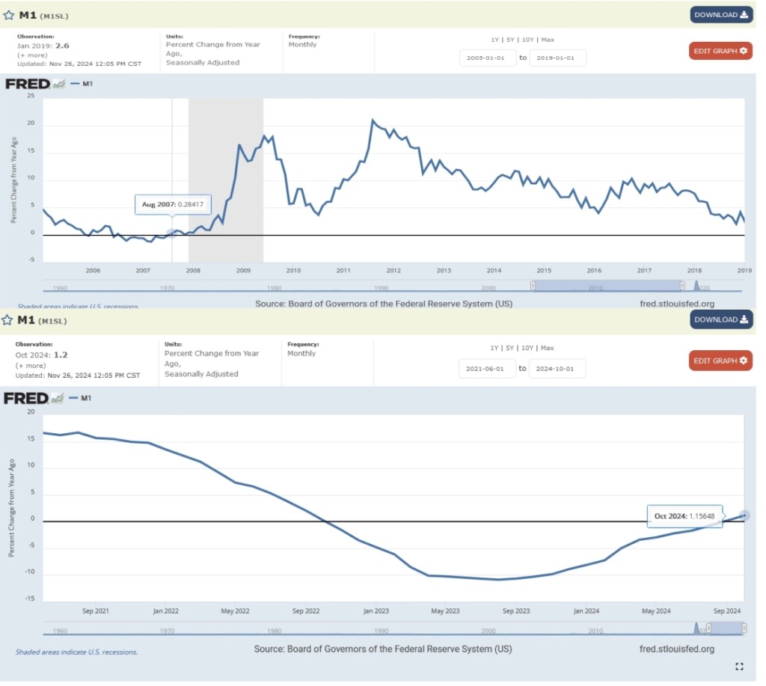Edit start date field 2005-01-01
This screenshot has width=766, height=686.
pyautogui.click(x=488, y=58)
